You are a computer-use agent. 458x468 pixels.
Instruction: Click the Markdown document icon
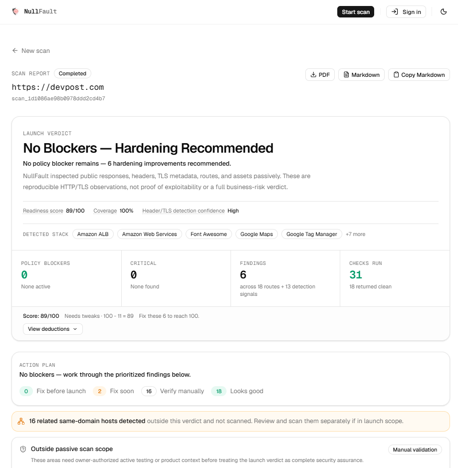pyautogui.click(x=346, y=75)
